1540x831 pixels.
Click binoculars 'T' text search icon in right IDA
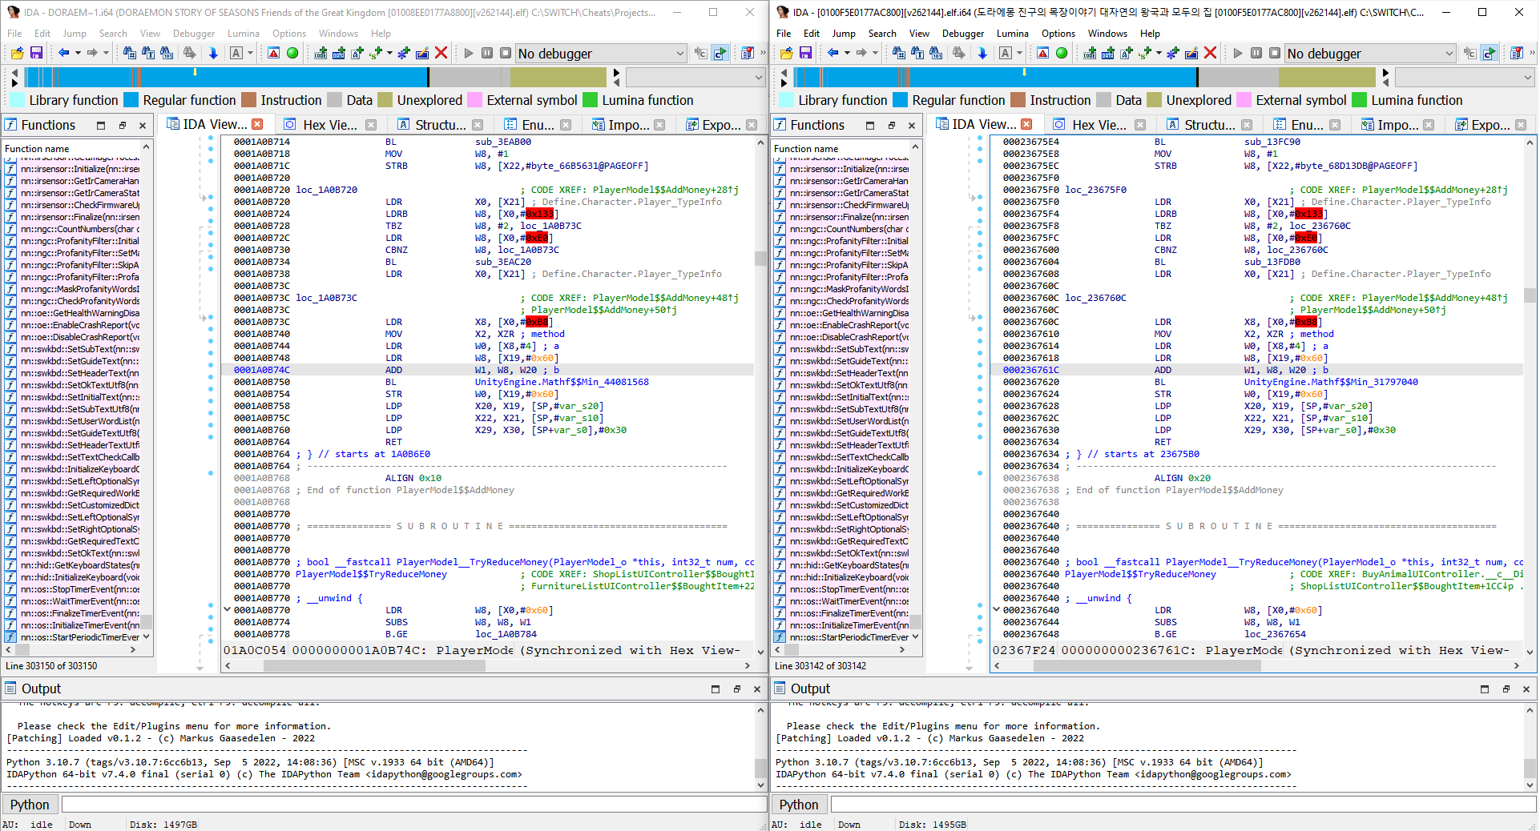[x=917, y=53]
